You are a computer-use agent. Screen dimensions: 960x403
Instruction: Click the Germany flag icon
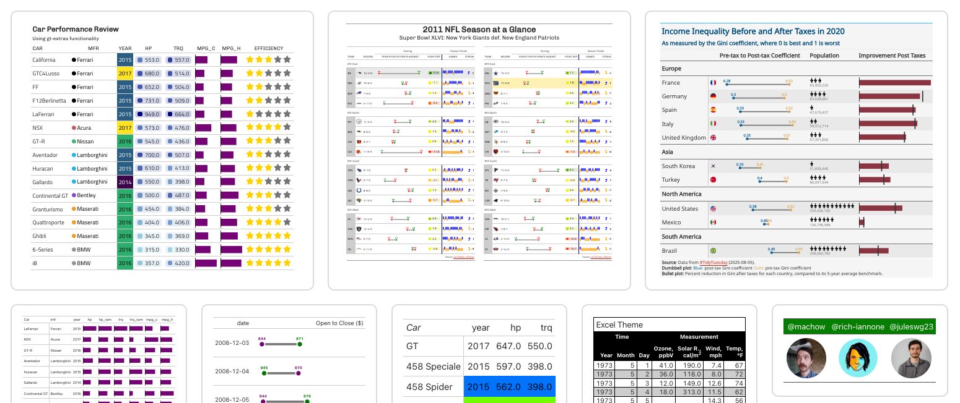point(713,96)
